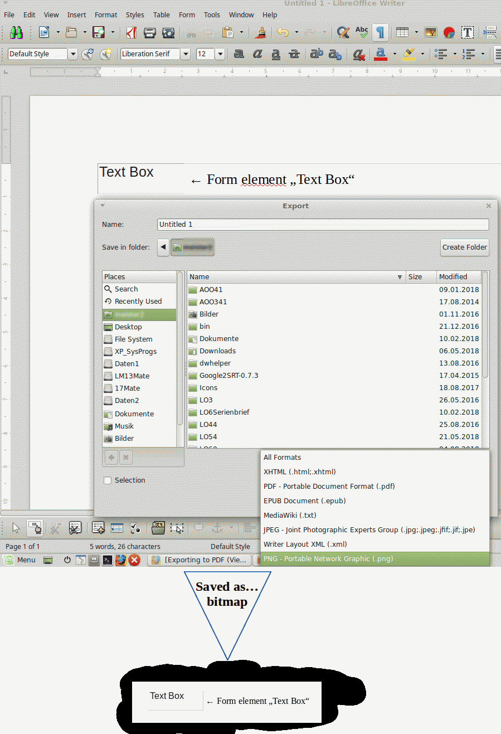This screenshot has width=501, height=734.
Task: Click the red font color button
Action: point(381,54)
